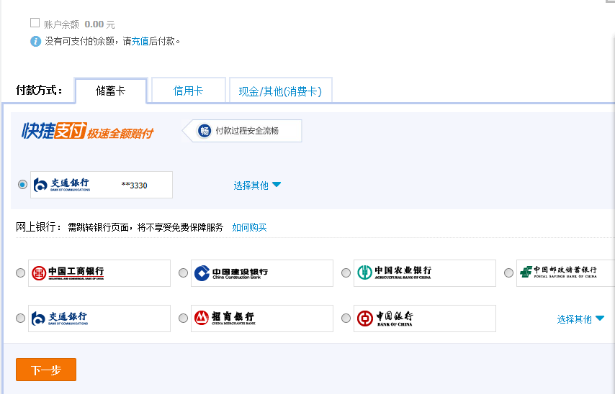
Task: Click the 畅 round badge icon
Action: pyautogui.click(x=205, y=131)
